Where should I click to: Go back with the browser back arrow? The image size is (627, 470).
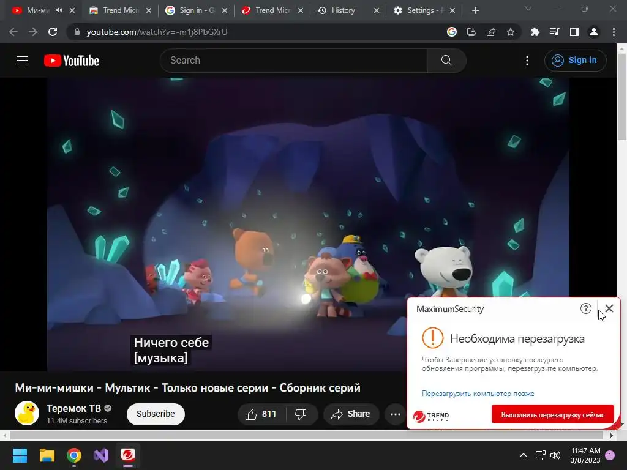tap(13, 32)
